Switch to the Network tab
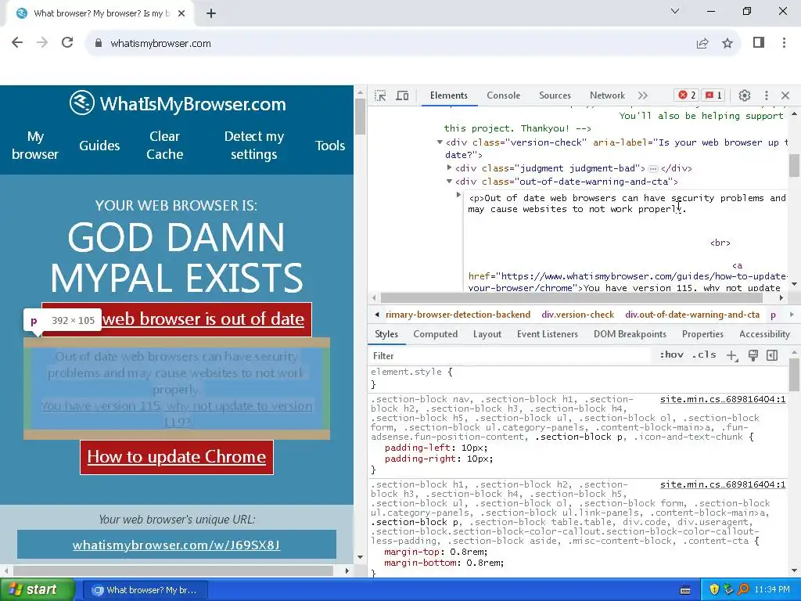801x601 pixels. (x=607, y=95)
